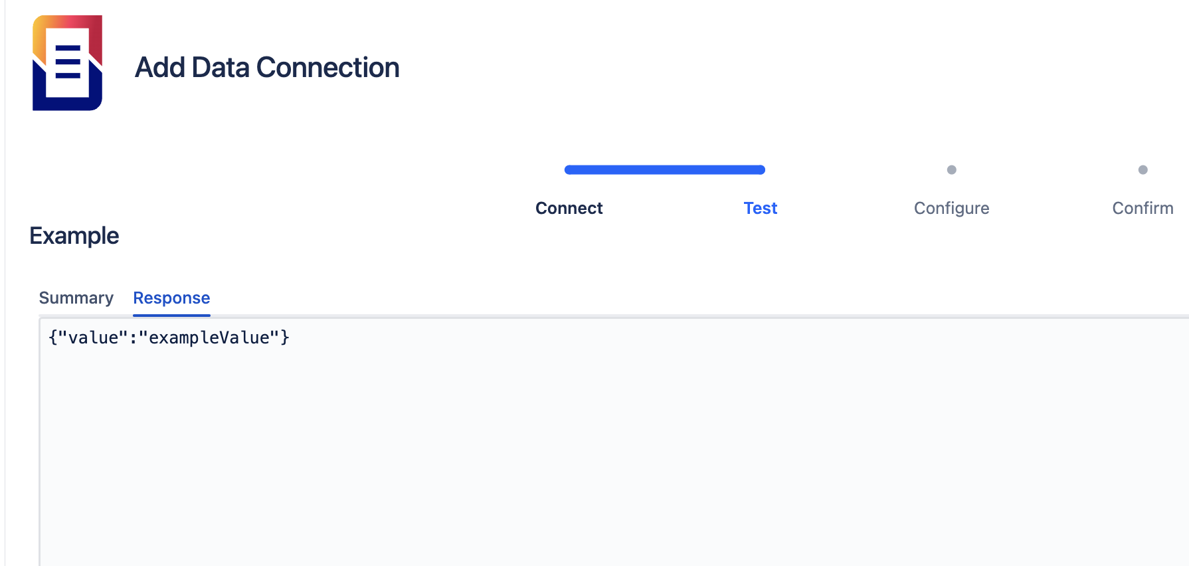Click the opening brace of the JSON response
The image size is (1189, 566).
click(53, 338)
